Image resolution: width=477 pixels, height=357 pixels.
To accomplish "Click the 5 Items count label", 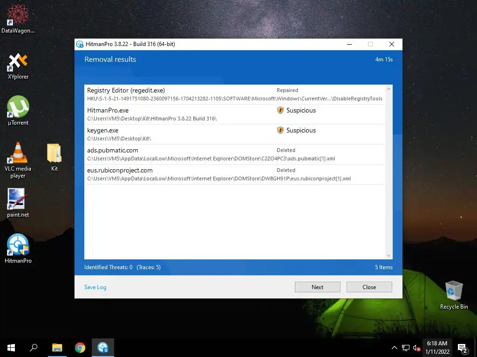I will coord(384,267).
